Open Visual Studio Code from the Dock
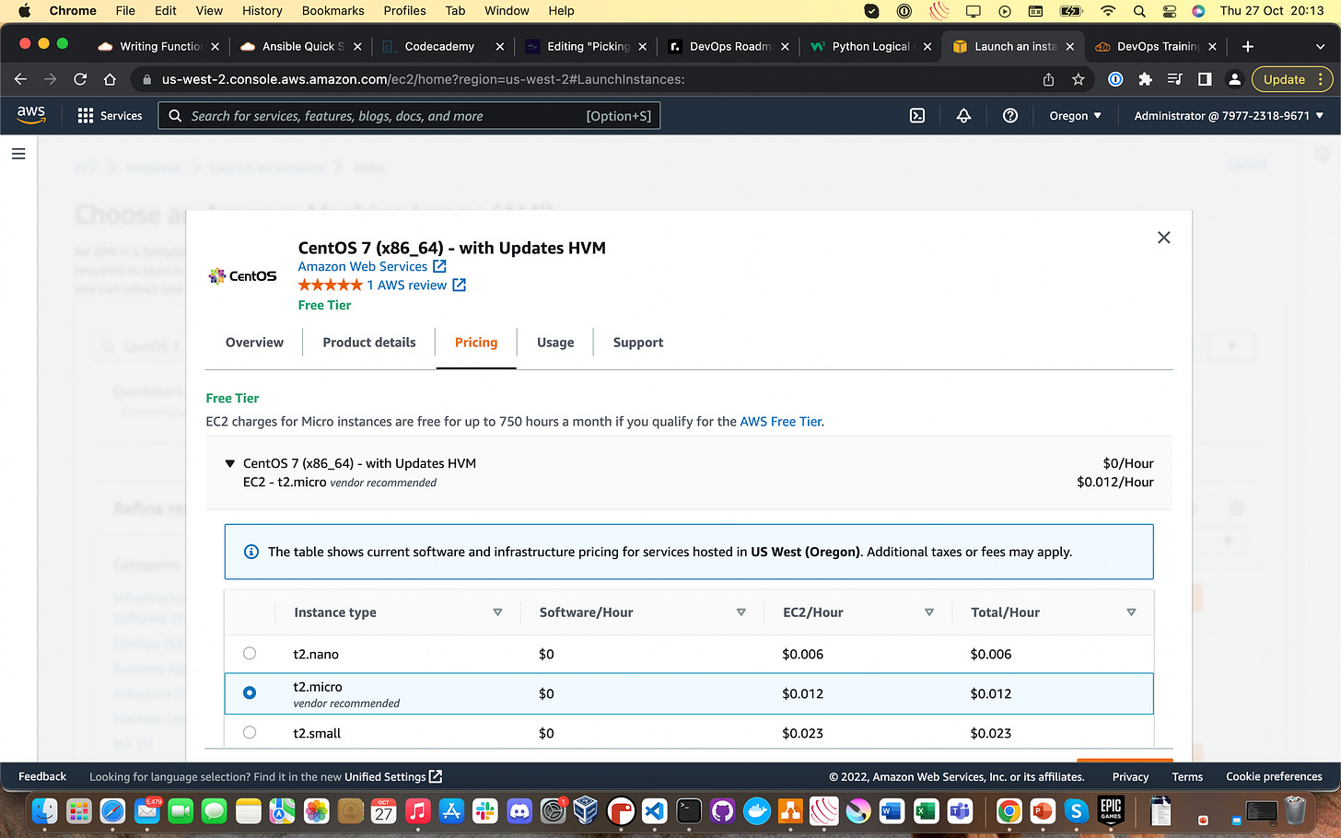1341x838 pixels. point(654,810)
